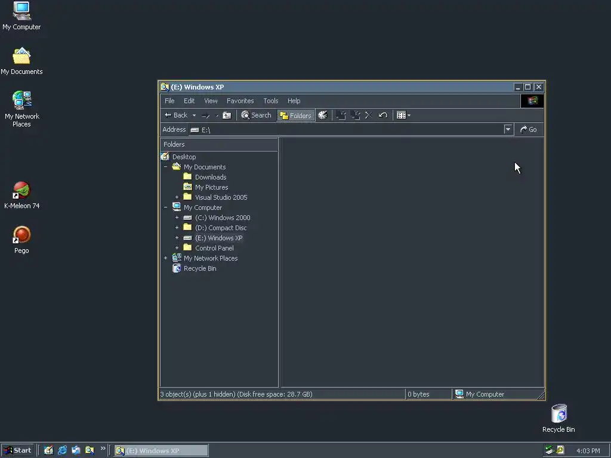Select My Pictures folder in tree

tap(212, 187)
